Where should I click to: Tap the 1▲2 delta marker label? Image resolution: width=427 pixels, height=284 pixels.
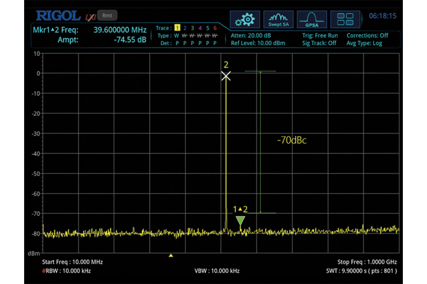click(240, 209)
